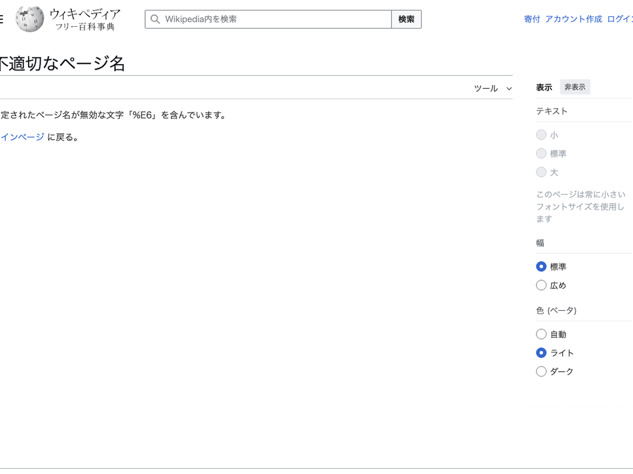Open the アカウント作成 link
The height and width of the screenshot is (474, 633).
573,19
